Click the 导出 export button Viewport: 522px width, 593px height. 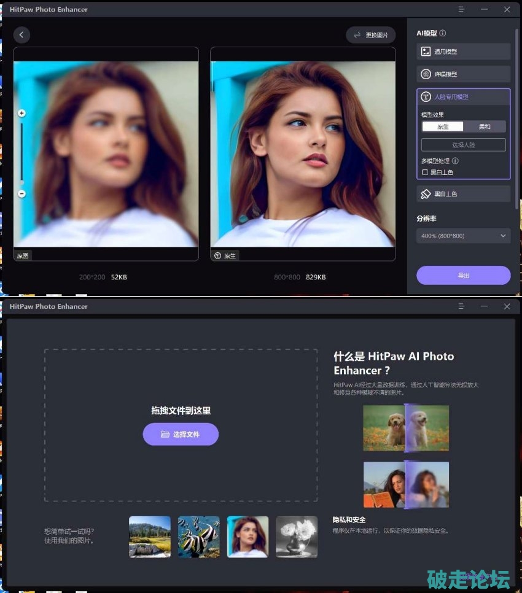pyautogui.click(x=463, y=276)
